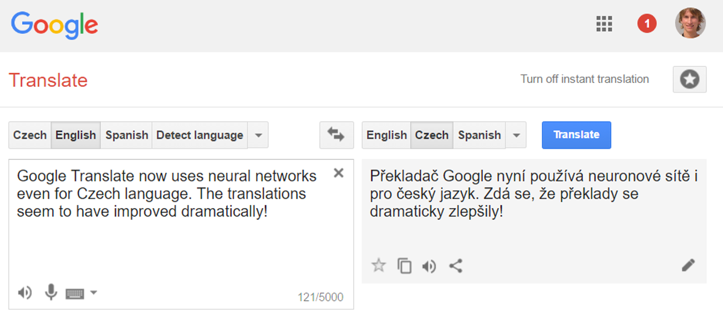Swap source and target languages
This screenshot has width=723, height=332.
pos(337,135)
